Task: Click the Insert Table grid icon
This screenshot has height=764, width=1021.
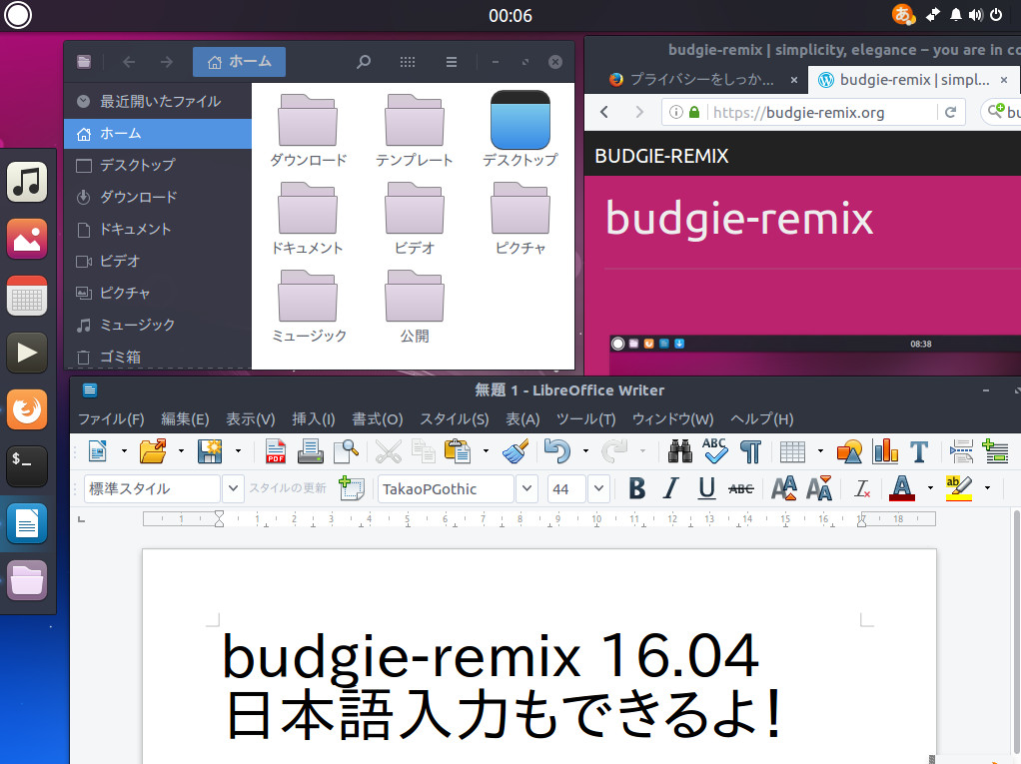Action: (x=792, y=451)
